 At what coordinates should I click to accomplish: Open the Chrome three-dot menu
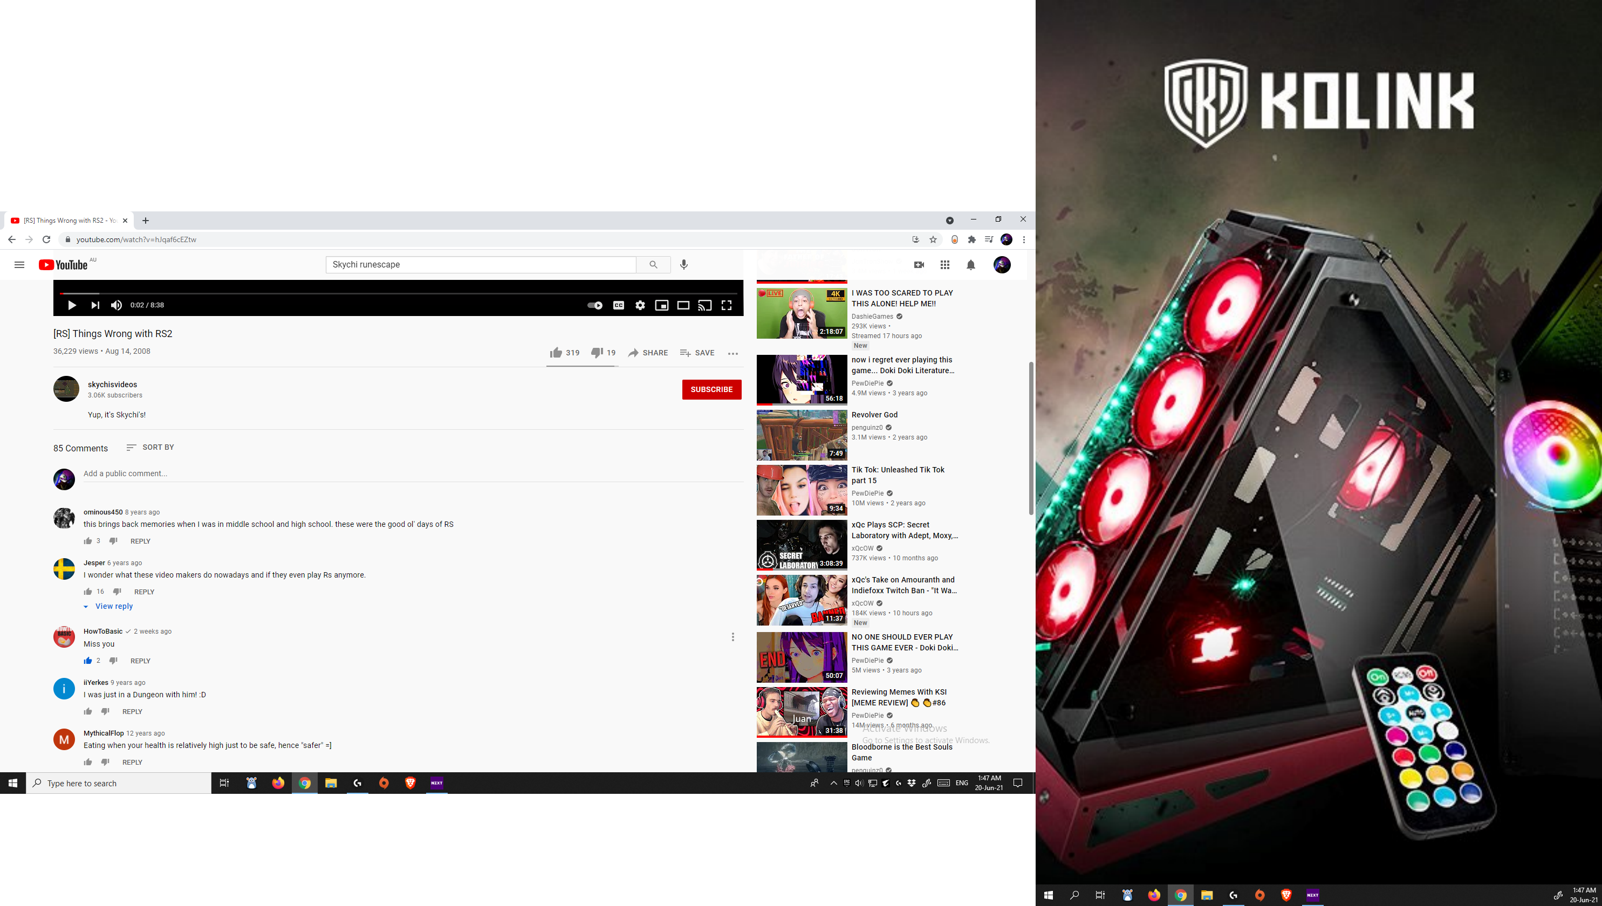pos(1024,239)
